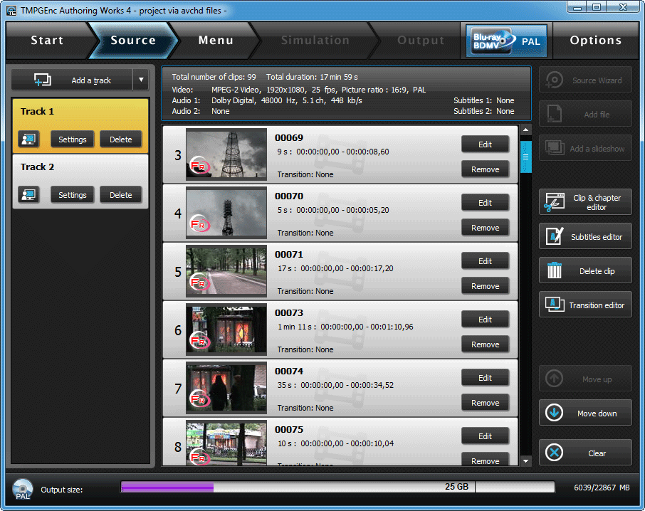The image size is (645, 511).
Task: Edit clip 00073
Action: (x=485, y=320)
